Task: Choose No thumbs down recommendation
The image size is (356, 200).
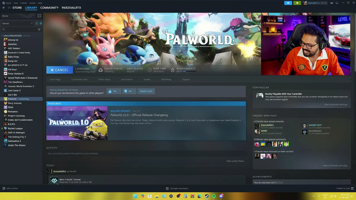Action: pyautogui.click(x=129, y=91)
